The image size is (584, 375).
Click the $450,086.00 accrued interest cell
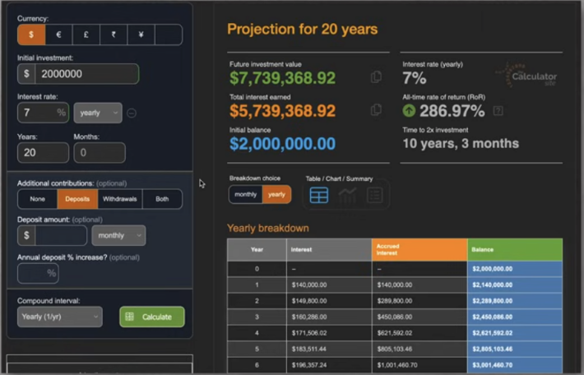click(x=419, y=317)
